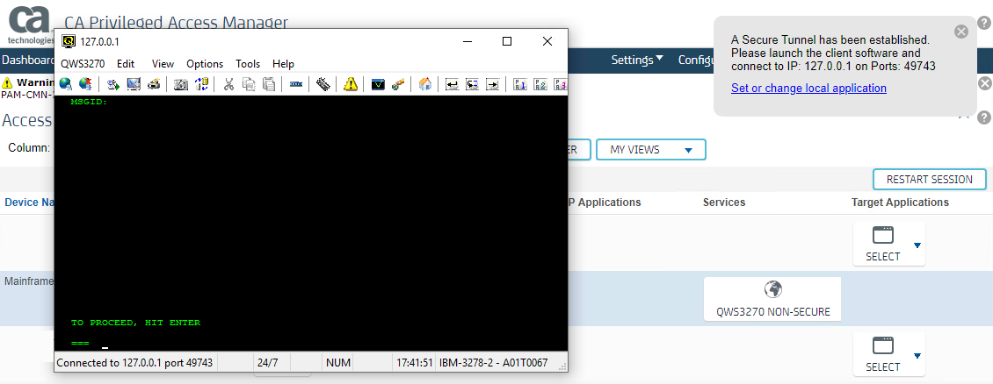Click the 'TO PROCEED, HIT ENTER' terminal text
993x384 pixels.
click(135, 323)
